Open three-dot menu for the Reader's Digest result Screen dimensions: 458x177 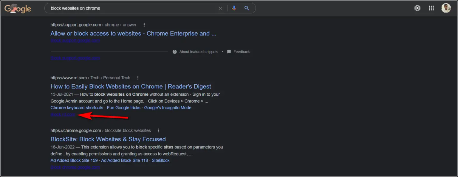point(137,78)
